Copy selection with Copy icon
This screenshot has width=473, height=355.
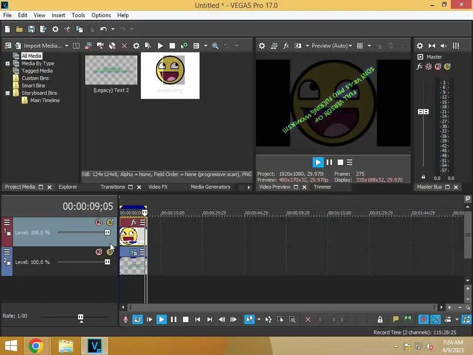point(79,29)
